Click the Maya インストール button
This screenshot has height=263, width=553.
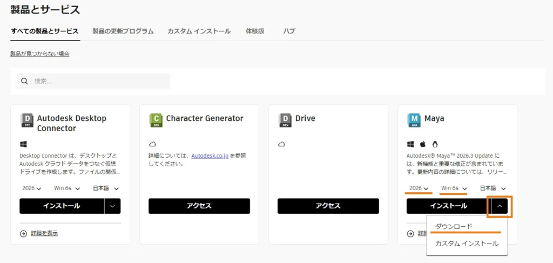click(448, 206)
